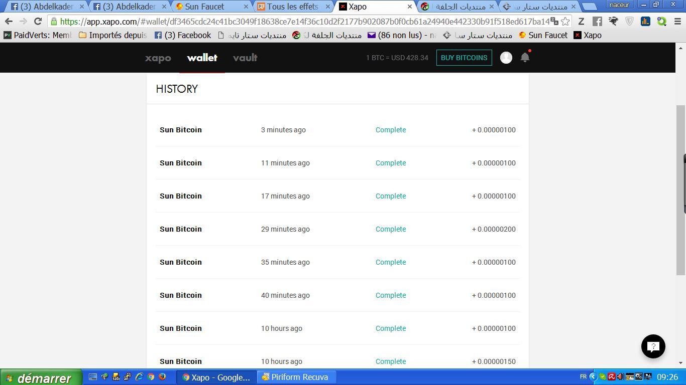
Task: Switch to Xapo - Google Chrome taskbar window
Action: [x=216, y=377]
